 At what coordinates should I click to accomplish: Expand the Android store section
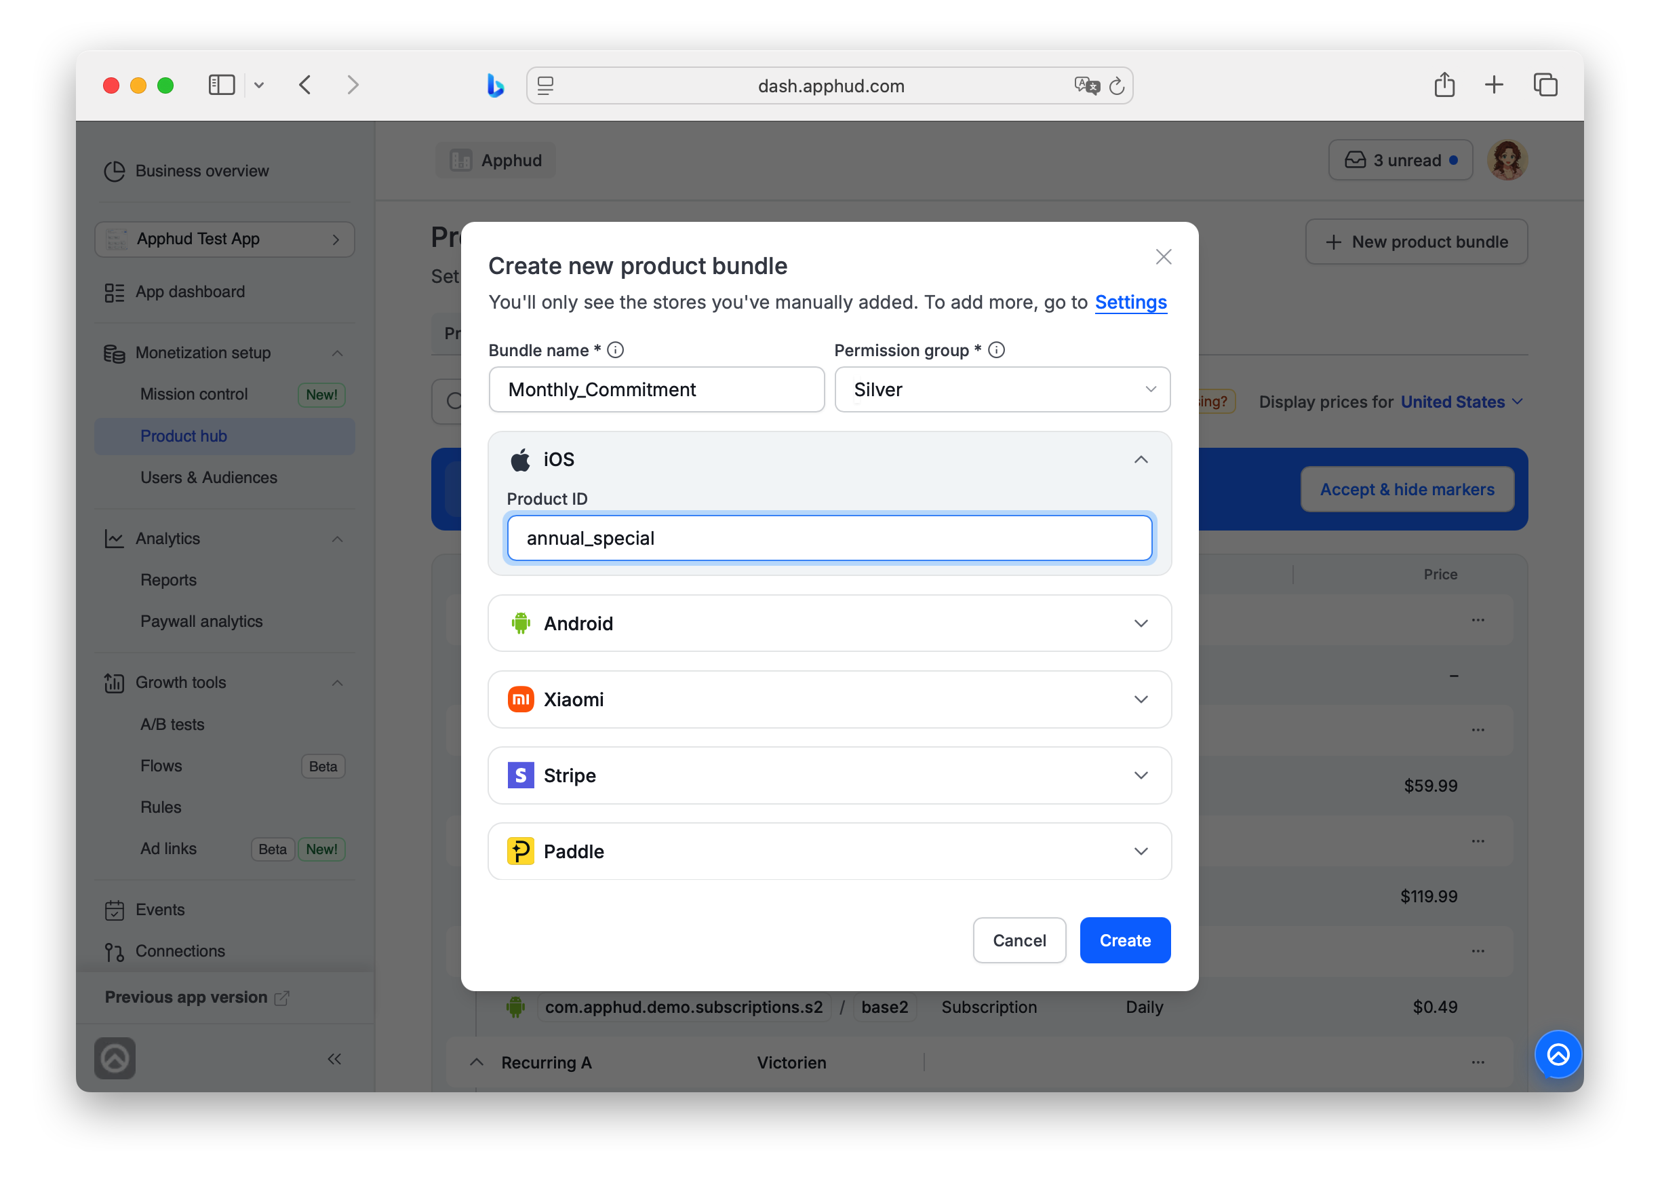click(829, 623)
